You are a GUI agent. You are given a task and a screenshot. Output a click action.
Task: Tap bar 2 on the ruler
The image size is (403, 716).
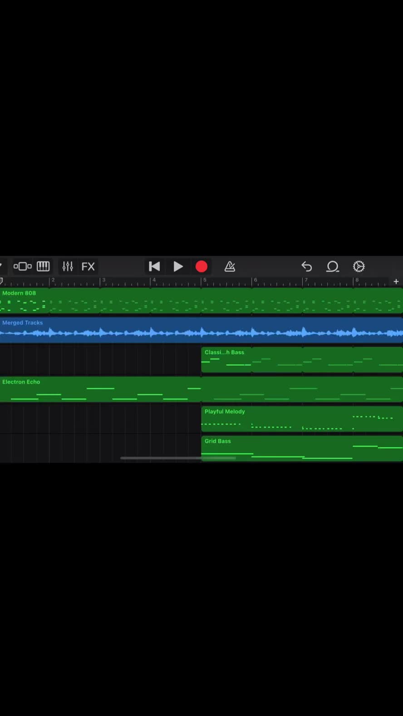[53, 280]
